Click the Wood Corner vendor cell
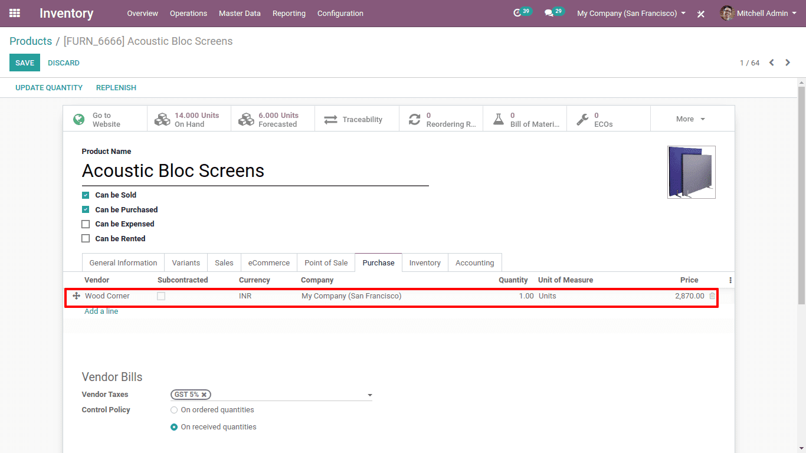Viewport: 806px width, 453px height. [x=107, y=296]
